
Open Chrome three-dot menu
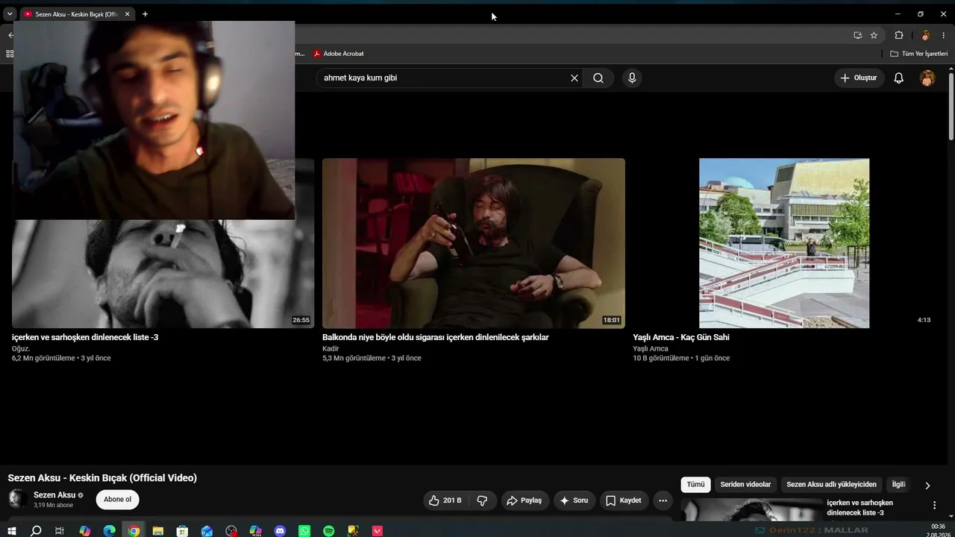[x=944, y=35]
